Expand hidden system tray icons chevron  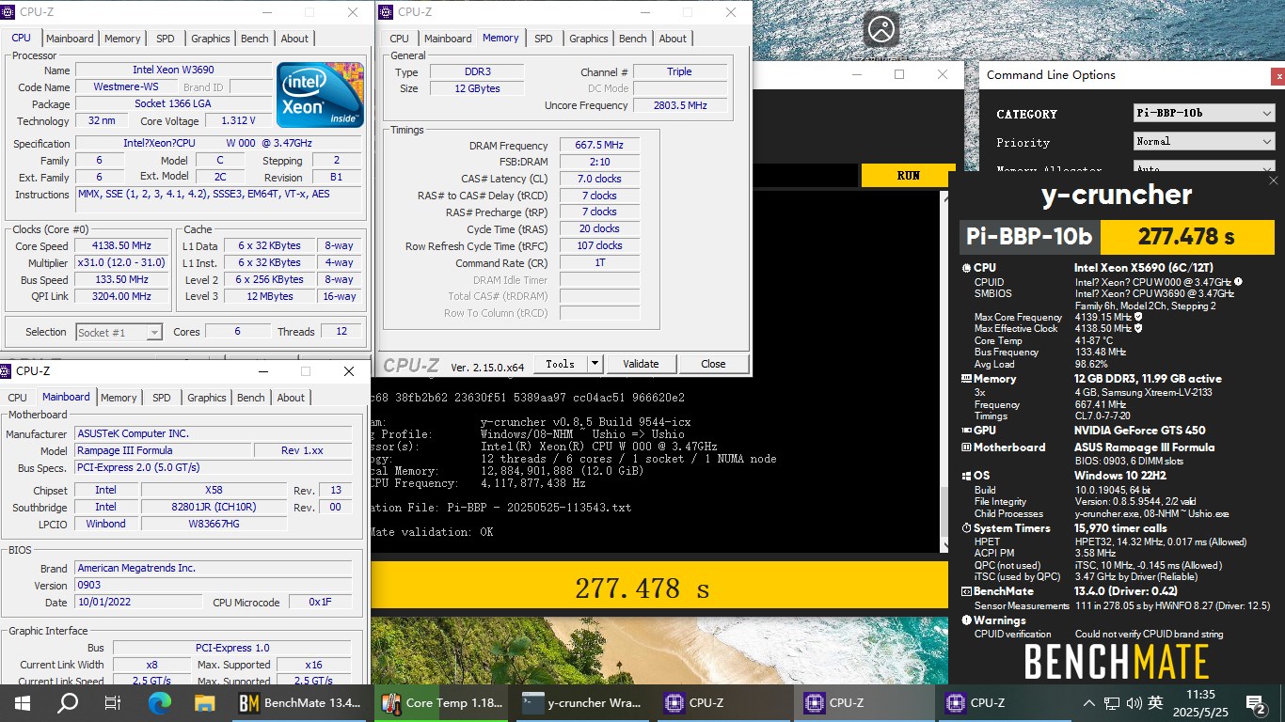pyautogui.click(x=1089, y=702)
